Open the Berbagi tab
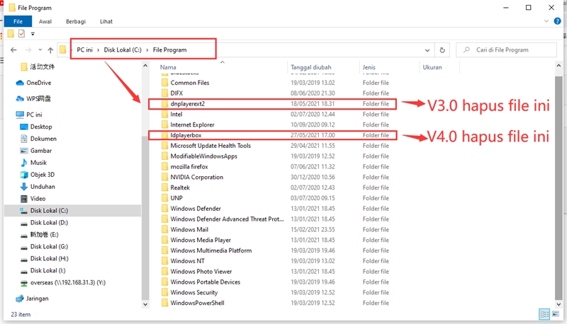The width and height of the screenshot is (567, 324). 76,21
